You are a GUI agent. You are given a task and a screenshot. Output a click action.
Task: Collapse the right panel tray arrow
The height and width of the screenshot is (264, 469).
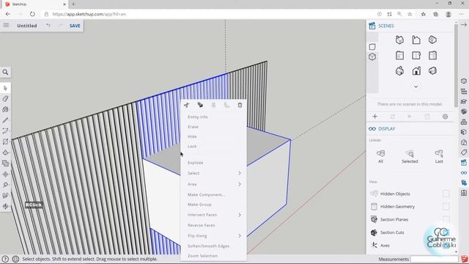pos(464,25)
